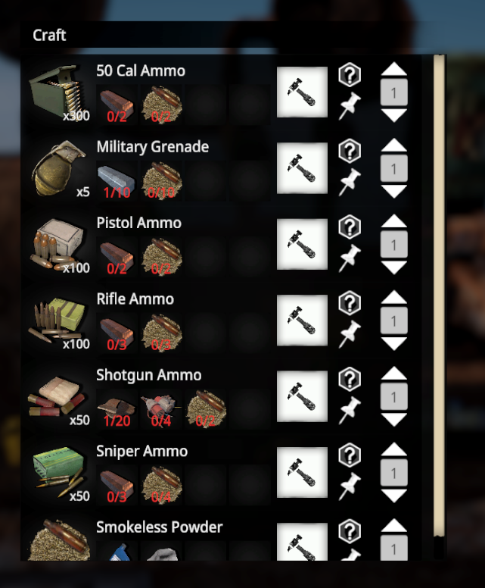The width and height of the screenshot is (485, 588).
Task: Open the help icon for Smokeless Powder
Action: coord(350,531)
